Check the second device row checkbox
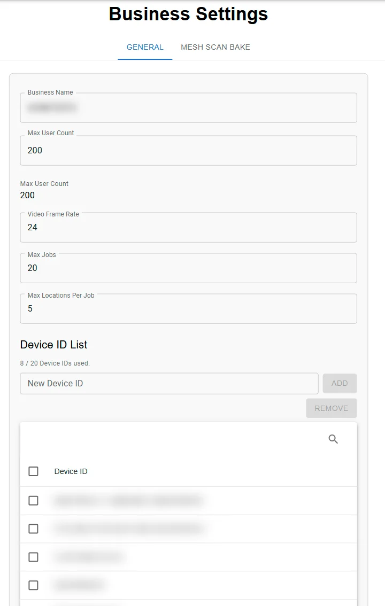Screen dimensions: 385x606 (34, 529)
